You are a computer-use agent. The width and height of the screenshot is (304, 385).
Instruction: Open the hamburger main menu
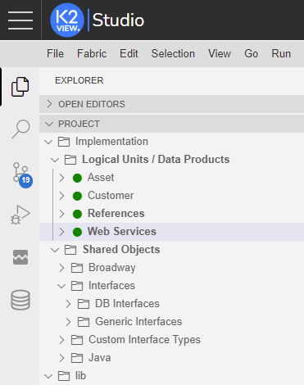coord(20,20)
